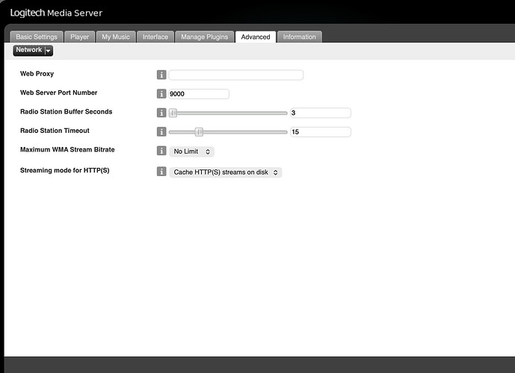The width and height of the screenshot is (515, 373).
Task: Click the Radio Station Timeout label
Action: coord(55,131)
